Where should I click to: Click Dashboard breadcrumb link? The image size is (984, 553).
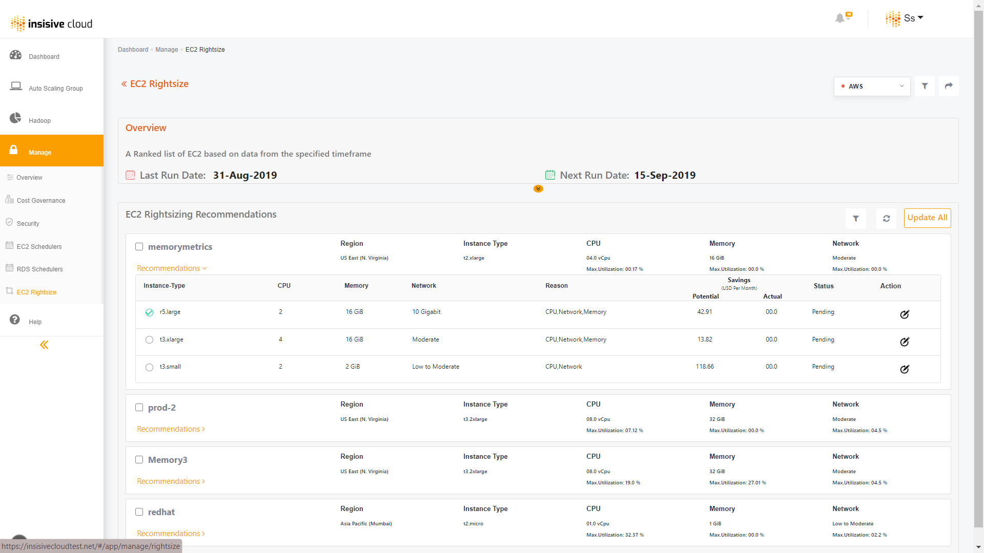point(133,50)
